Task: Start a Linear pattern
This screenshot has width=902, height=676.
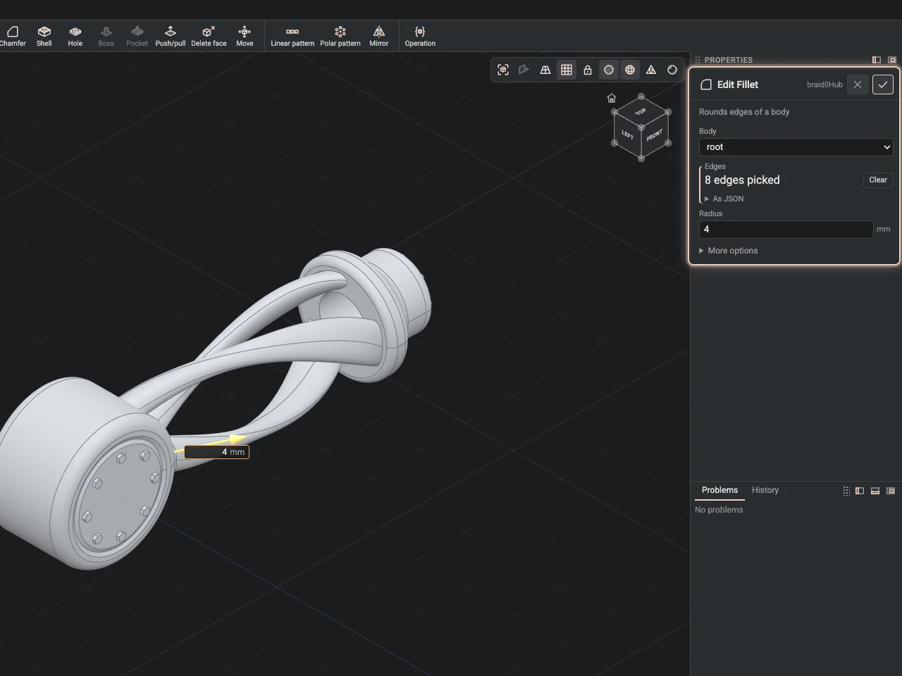Action: (292, 36)
